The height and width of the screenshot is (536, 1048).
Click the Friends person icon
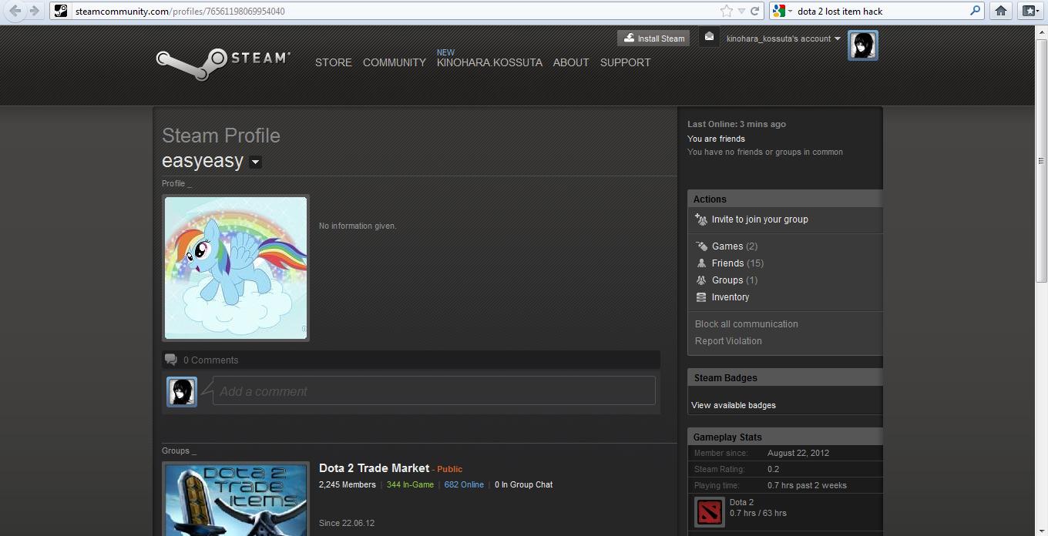(701, 263)
